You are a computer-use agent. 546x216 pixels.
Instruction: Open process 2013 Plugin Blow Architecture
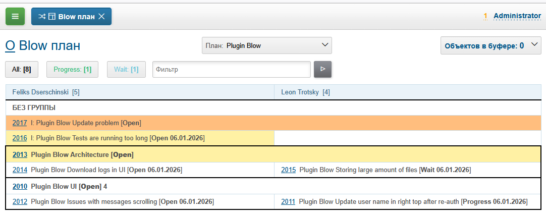[x=20, y=154]
